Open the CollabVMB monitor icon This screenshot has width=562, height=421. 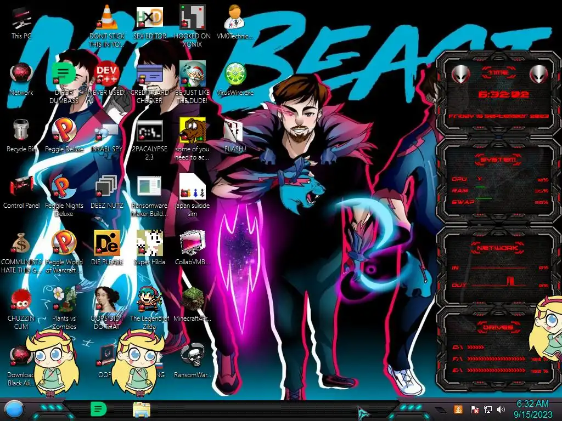192,248
